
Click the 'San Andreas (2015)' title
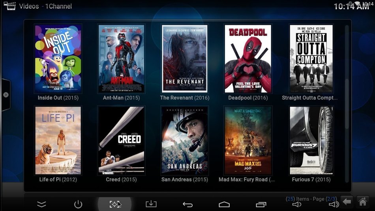coord(185,179)
